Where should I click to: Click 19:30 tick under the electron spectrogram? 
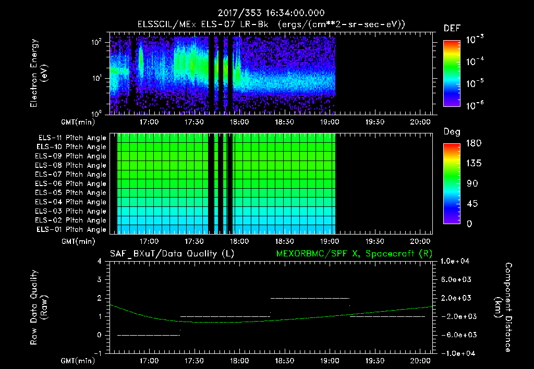click(374, 122)
